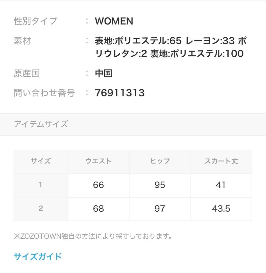266x273 pixels.
Task: Click the hip value 95 cell
Action: pos(160,185)
